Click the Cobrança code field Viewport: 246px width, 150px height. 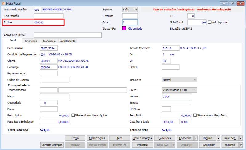pyautogui.click(x=49, y=67)
